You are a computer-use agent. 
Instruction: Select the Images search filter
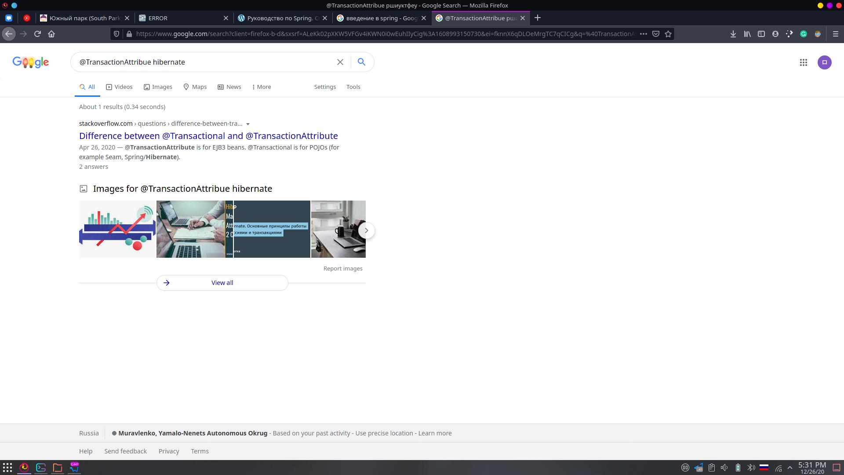[x=158, y=87]
